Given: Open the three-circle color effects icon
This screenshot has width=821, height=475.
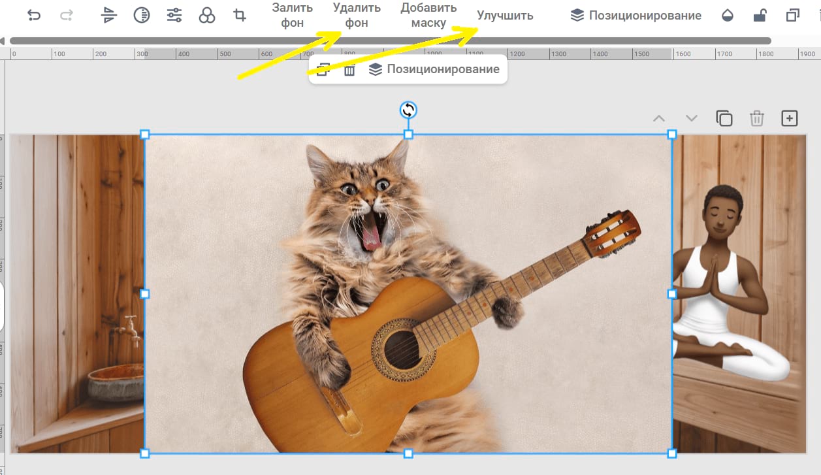Looking at the screenshot, I should 207,16.
